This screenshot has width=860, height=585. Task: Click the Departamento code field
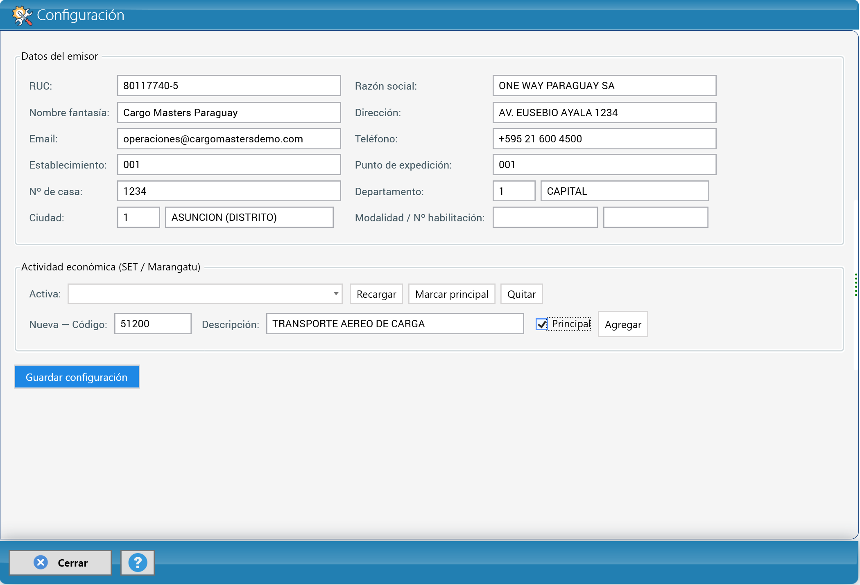(x=514, y=191)
